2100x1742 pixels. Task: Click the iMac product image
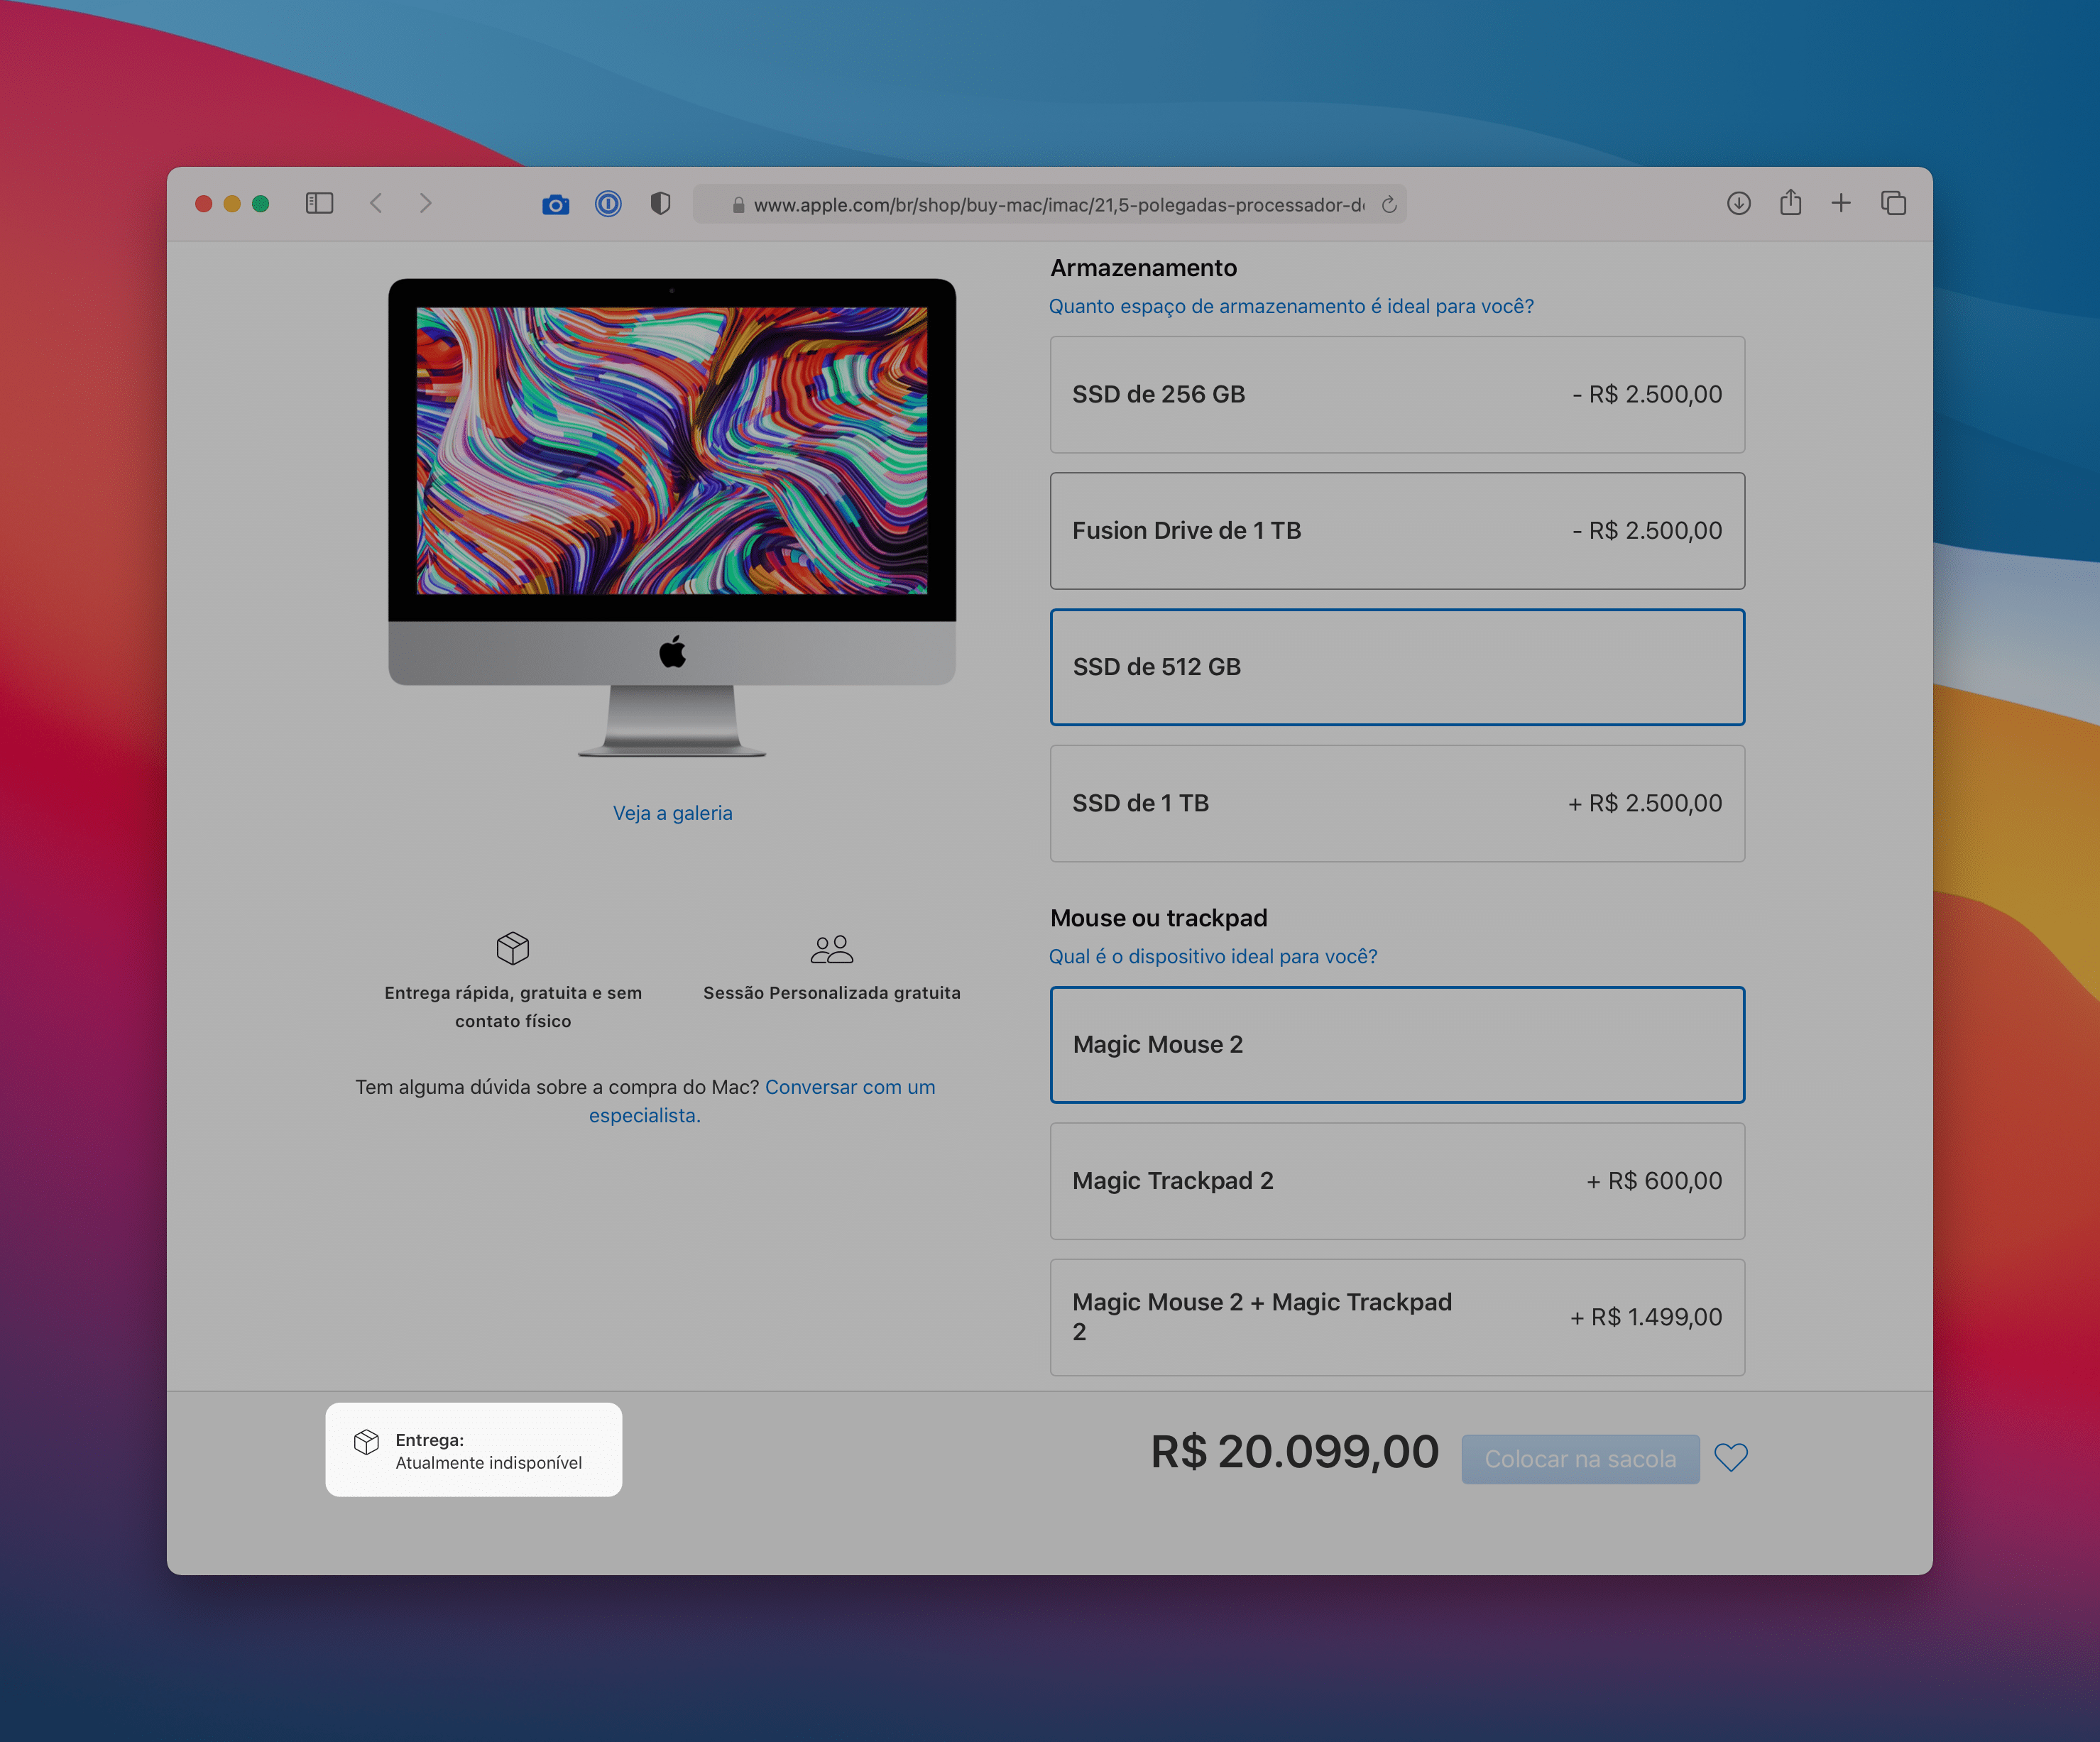672,517
